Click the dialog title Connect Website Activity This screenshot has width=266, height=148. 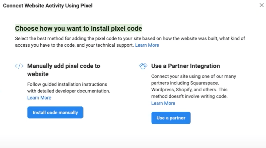point(47,5)
